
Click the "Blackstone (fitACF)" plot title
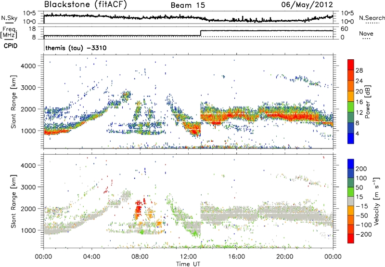coord(86,4)
